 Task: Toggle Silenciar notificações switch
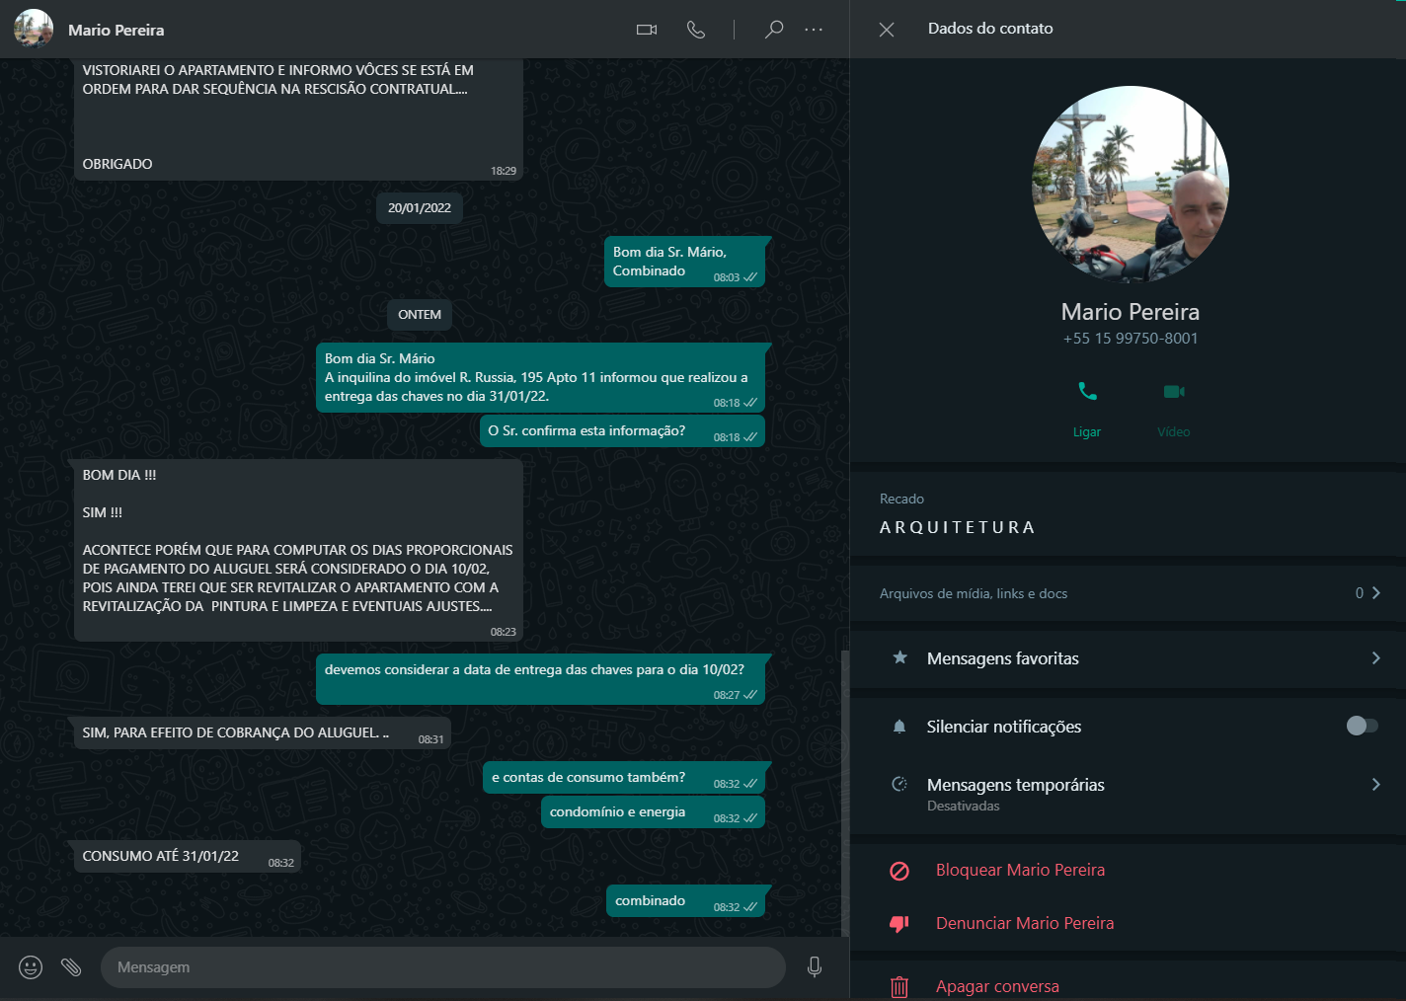pyautogui.click(x=1362, y=727)
